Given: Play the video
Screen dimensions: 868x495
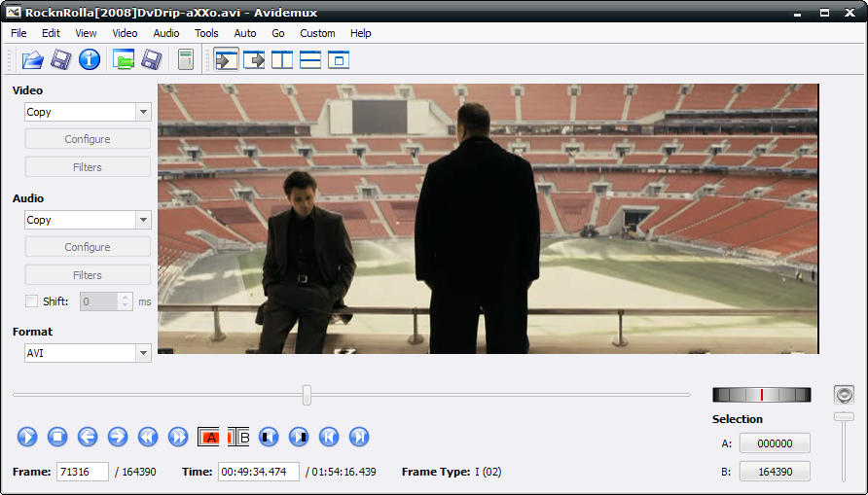Looking at the screenshot, I should pyautogui.click(x=27, y=437).
